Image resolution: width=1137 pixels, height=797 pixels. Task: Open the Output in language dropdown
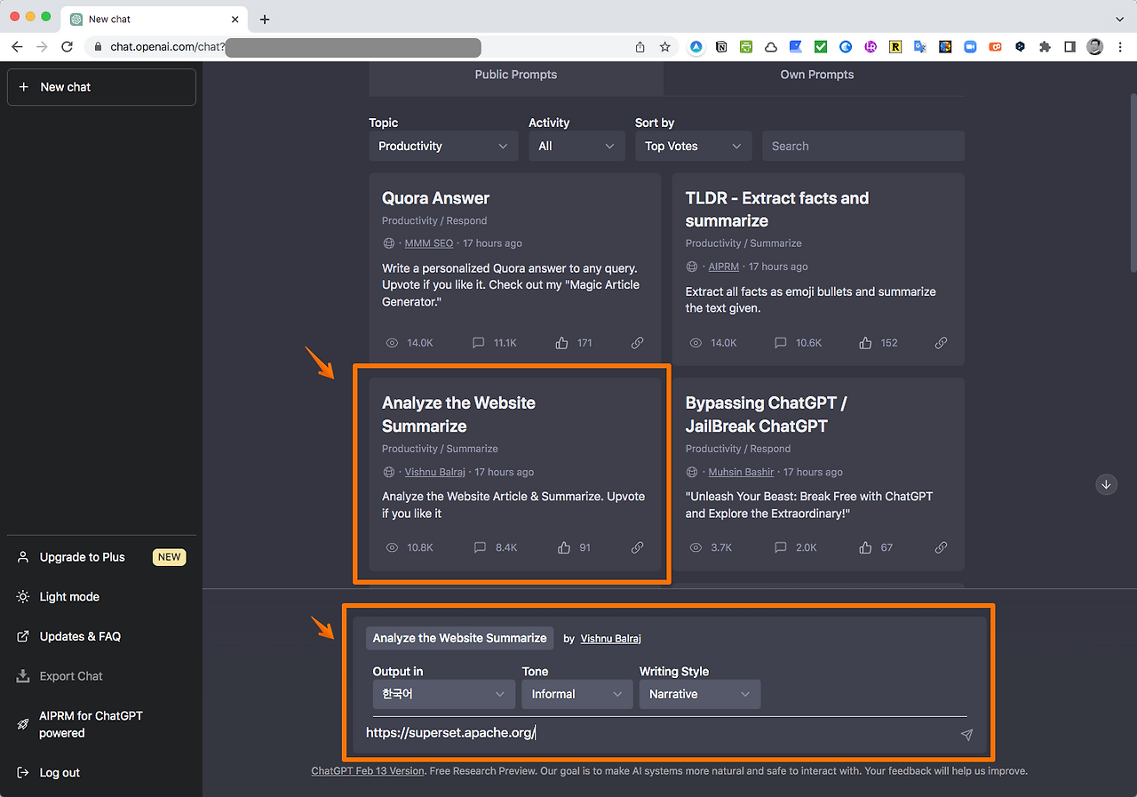(x=443, y=694)
